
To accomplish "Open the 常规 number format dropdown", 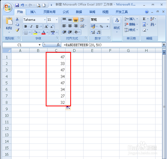I will pos(108,20).
